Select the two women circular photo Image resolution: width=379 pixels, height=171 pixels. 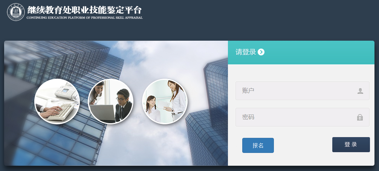click(x=165, y=101)
